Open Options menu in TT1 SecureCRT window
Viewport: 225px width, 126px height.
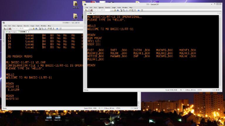(101, 7)
